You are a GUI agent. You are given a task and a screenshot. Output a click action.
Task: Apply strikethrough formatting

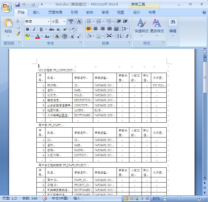point(52,29)
